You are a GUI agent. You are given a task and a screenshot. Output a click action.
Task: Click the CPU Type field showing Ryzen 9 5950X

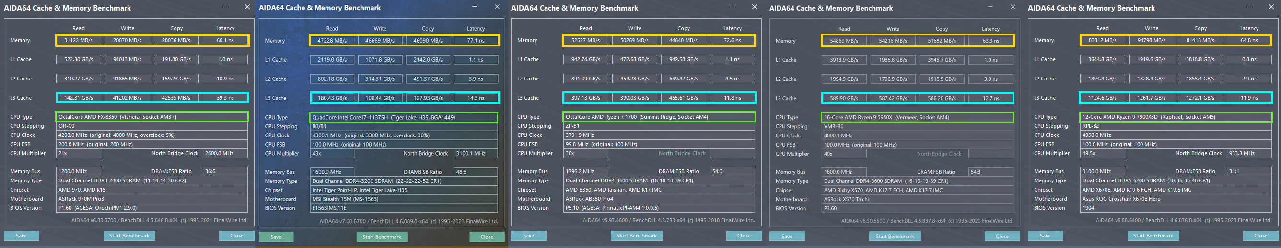[917, 117]
